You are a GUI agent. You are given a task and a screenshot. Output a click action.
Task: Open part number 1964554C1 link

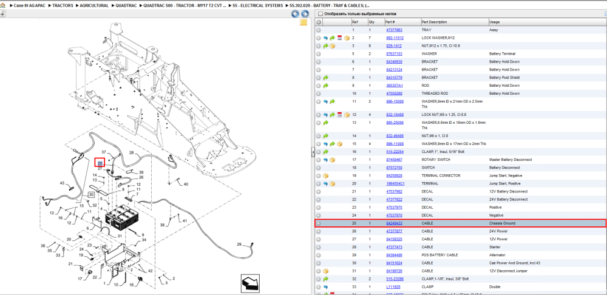click(x=395, y=183)
